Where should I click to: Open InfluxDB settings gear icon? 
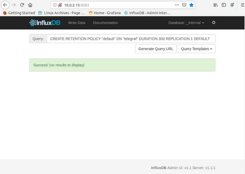[214, 22]
